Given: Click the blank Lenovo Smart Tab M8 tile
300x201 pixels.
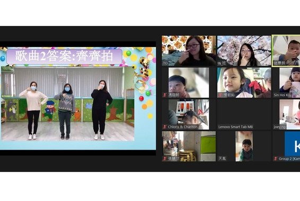Looking at the screenshot, I should 244,114.
